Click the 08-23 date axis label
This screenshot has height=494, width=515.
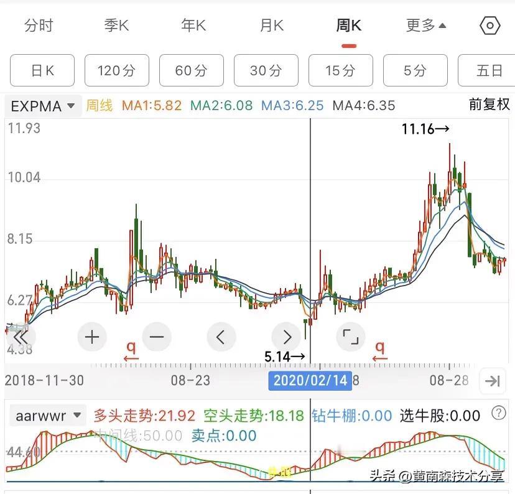[190, 381]
